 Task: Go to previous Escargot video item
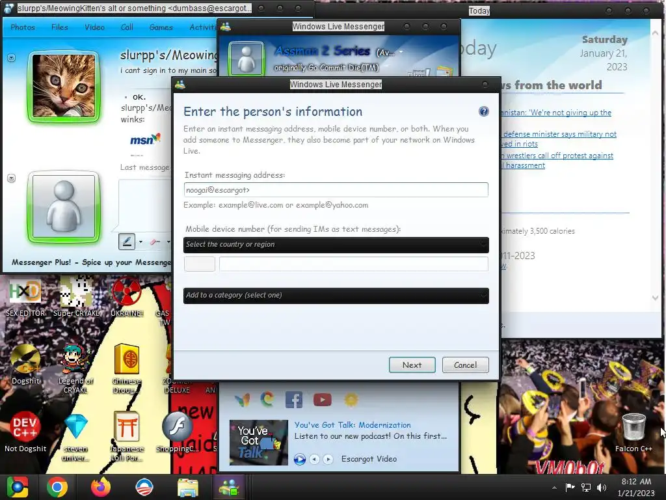[314, 459]
